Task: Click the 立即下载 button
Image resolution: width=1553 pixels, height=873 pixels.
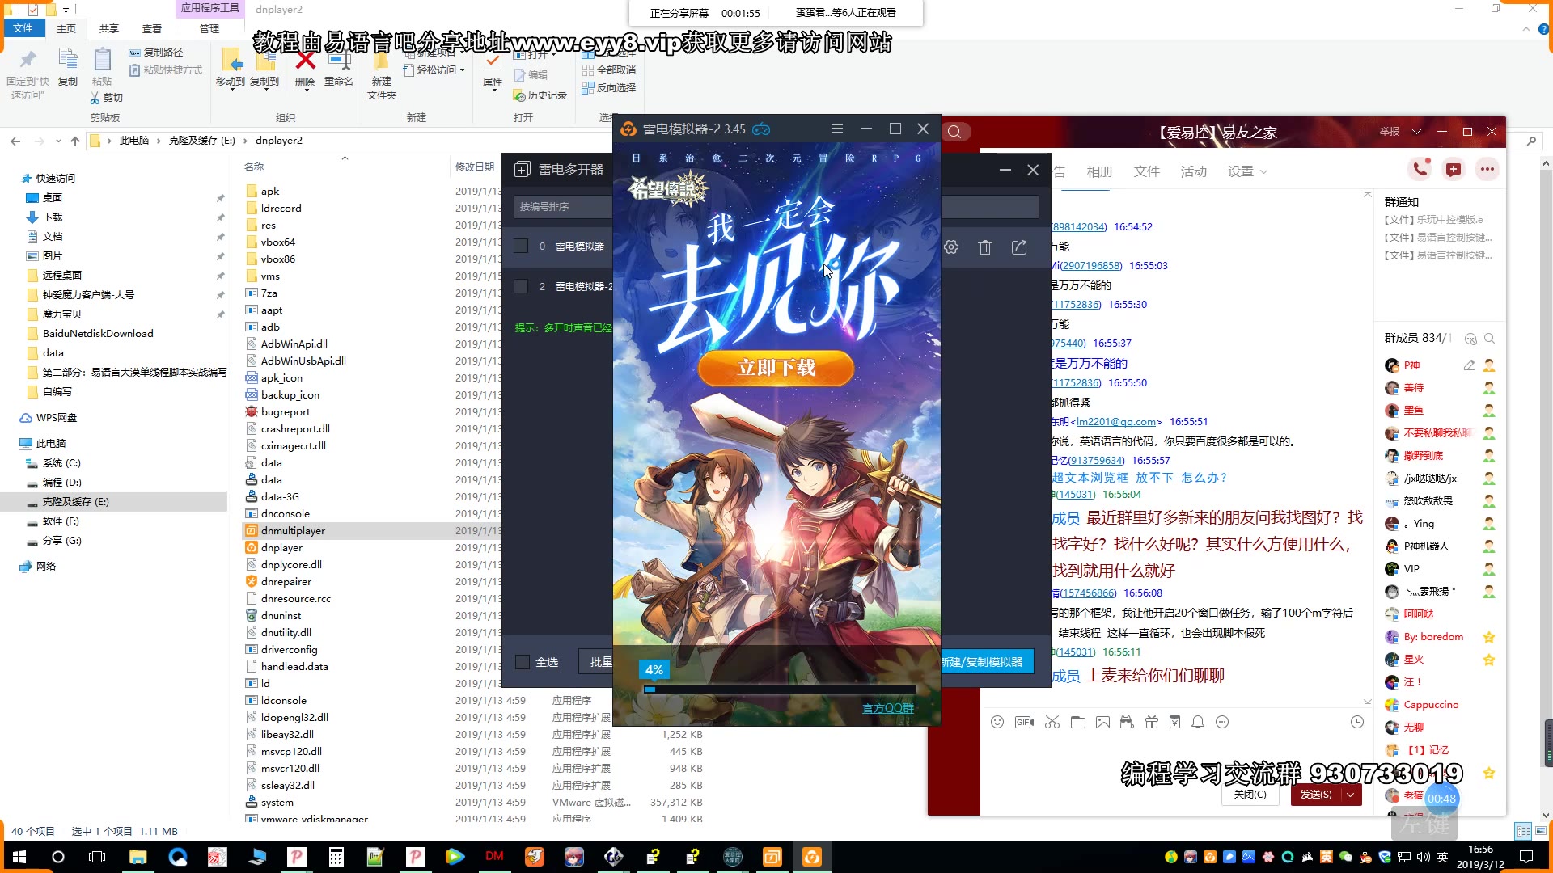Action: pos(776,368)
